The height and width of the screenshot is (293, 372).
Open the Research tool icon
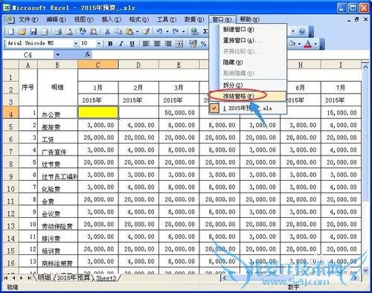(x=94, y=32)
